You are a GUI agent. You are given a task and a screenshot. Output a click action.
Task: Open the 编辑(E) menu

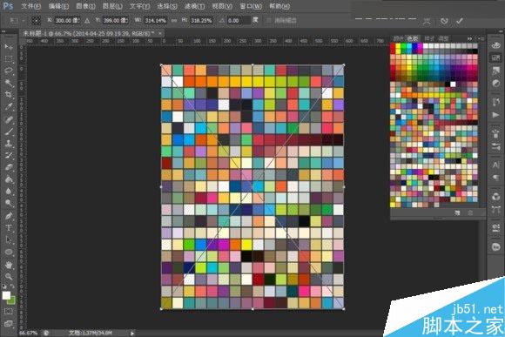tap(58, 6)
